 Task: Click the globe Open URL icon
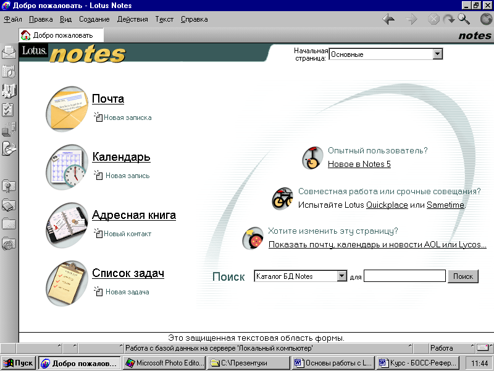[486, 19]
